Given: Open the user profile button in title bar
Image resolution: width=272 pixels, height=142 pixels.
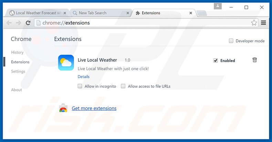Looking at the screenshot, I should [x=218, y=6].
